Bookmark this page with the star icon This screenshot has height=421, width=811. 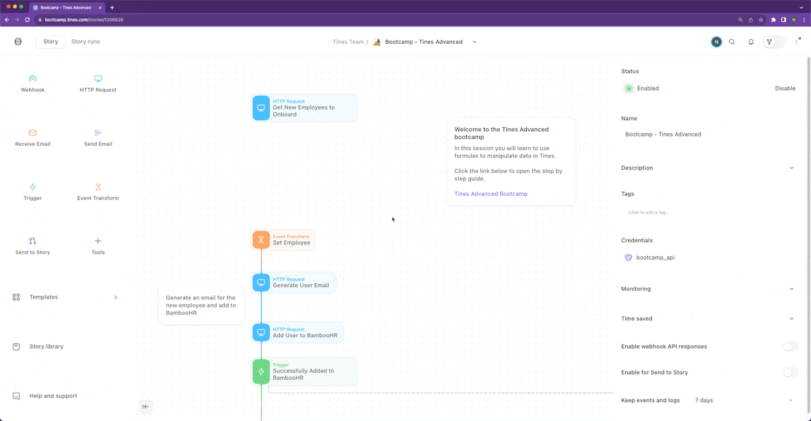pos(761,20)
